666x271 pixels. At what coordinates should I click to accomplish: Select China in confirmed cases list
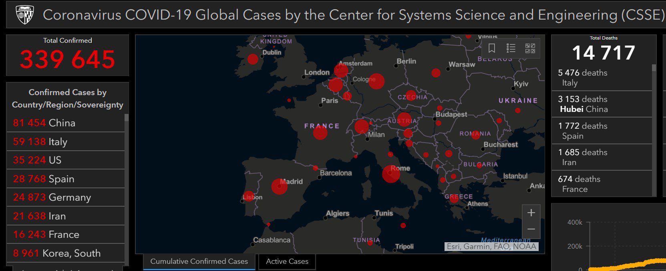click(x=66, y=123)
